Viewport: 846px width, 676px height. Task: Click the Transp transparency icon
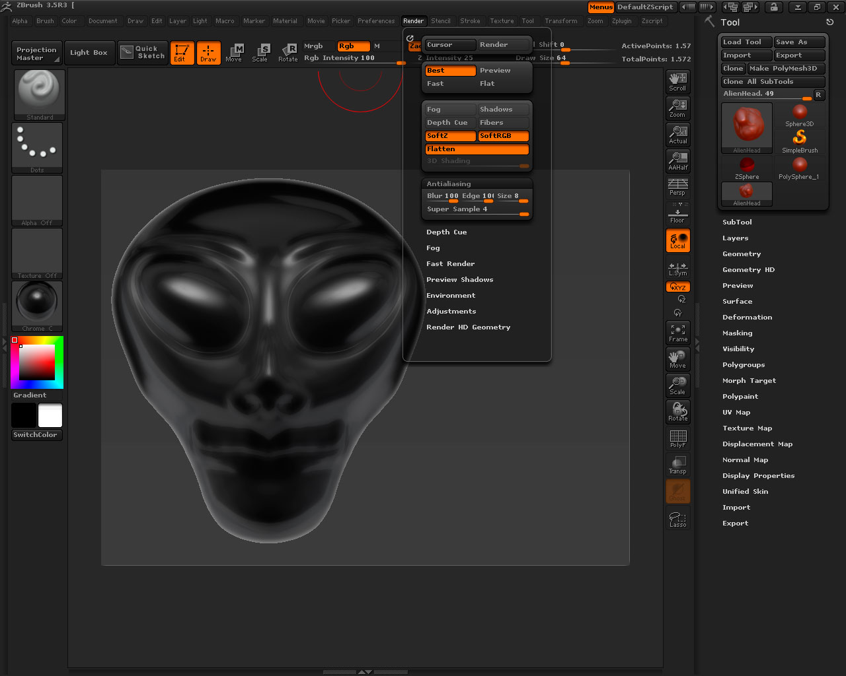677,465
